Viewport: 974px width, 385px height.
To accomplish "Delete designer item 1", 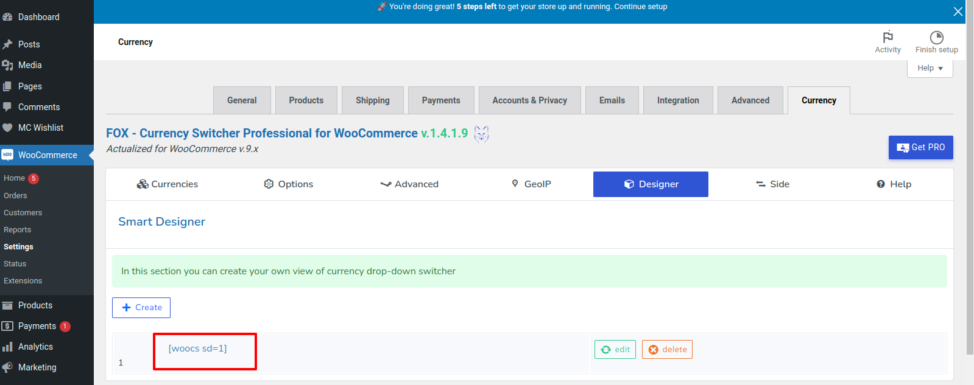I will point(667,350).
